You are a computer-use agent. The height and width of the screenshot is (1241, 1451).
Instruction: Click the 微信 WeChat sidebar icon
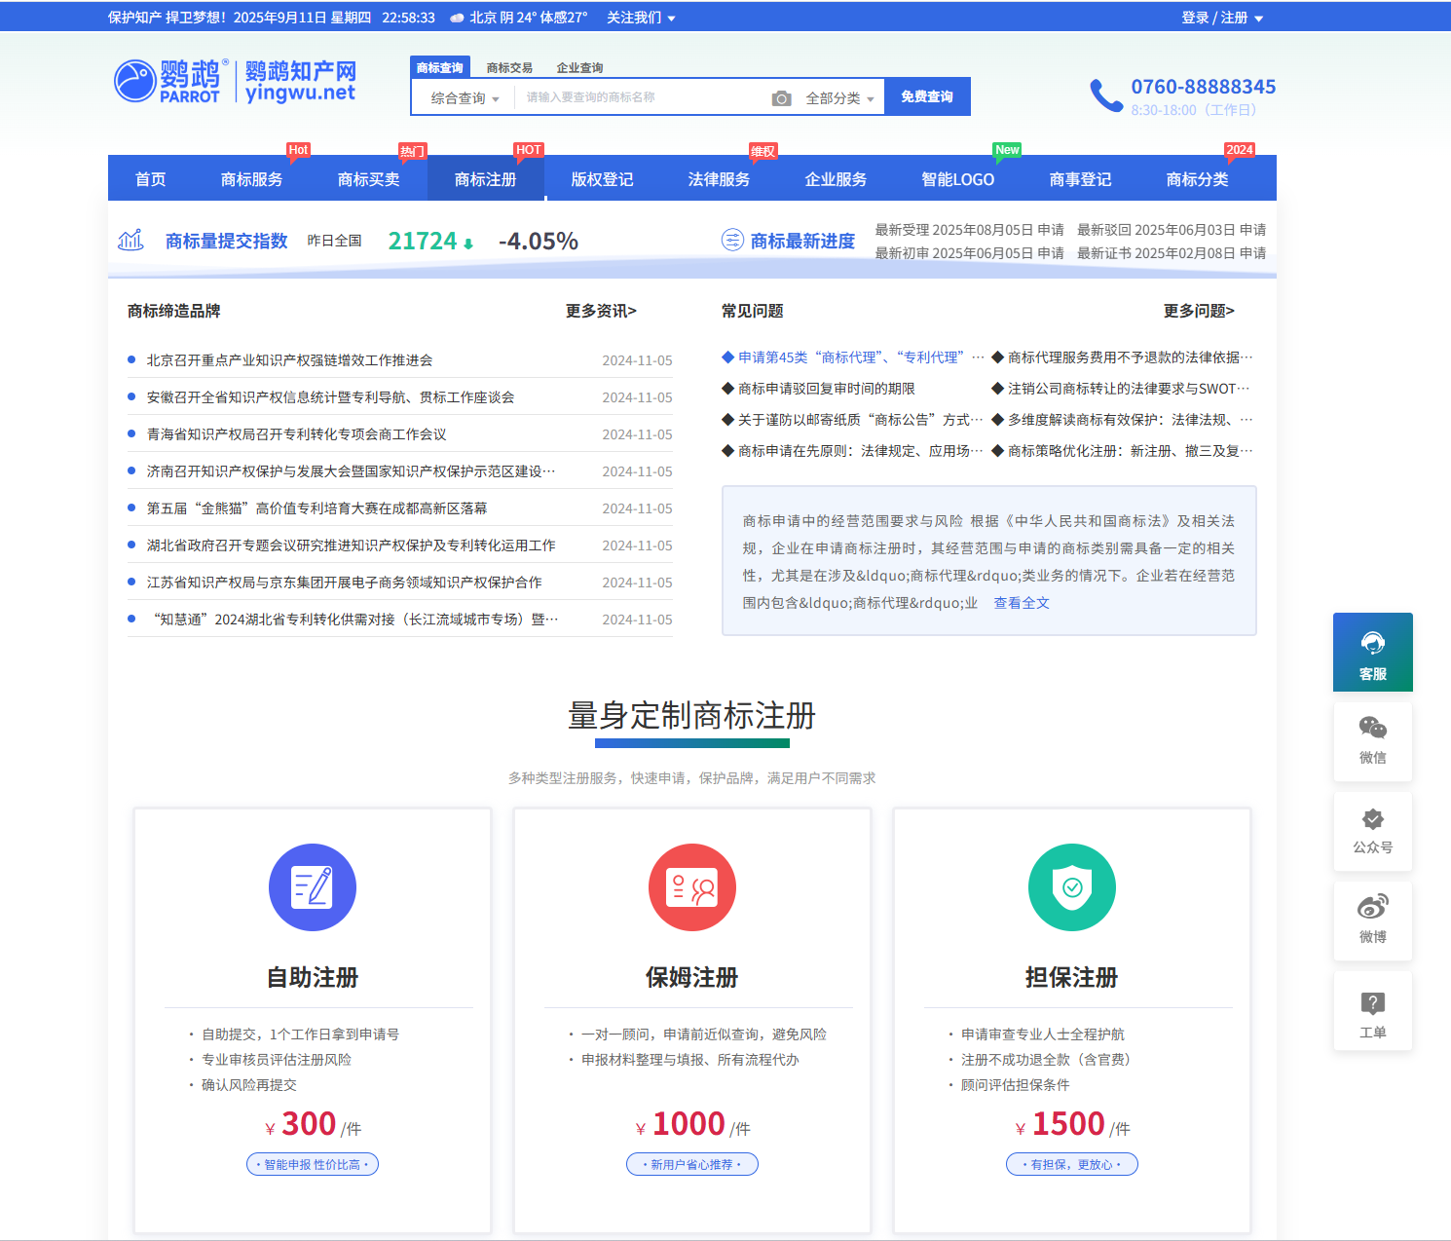(x=1372, y=741)
